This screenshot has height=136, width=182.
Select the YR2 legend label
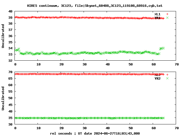pyautogui.click(x=157, y=78)
